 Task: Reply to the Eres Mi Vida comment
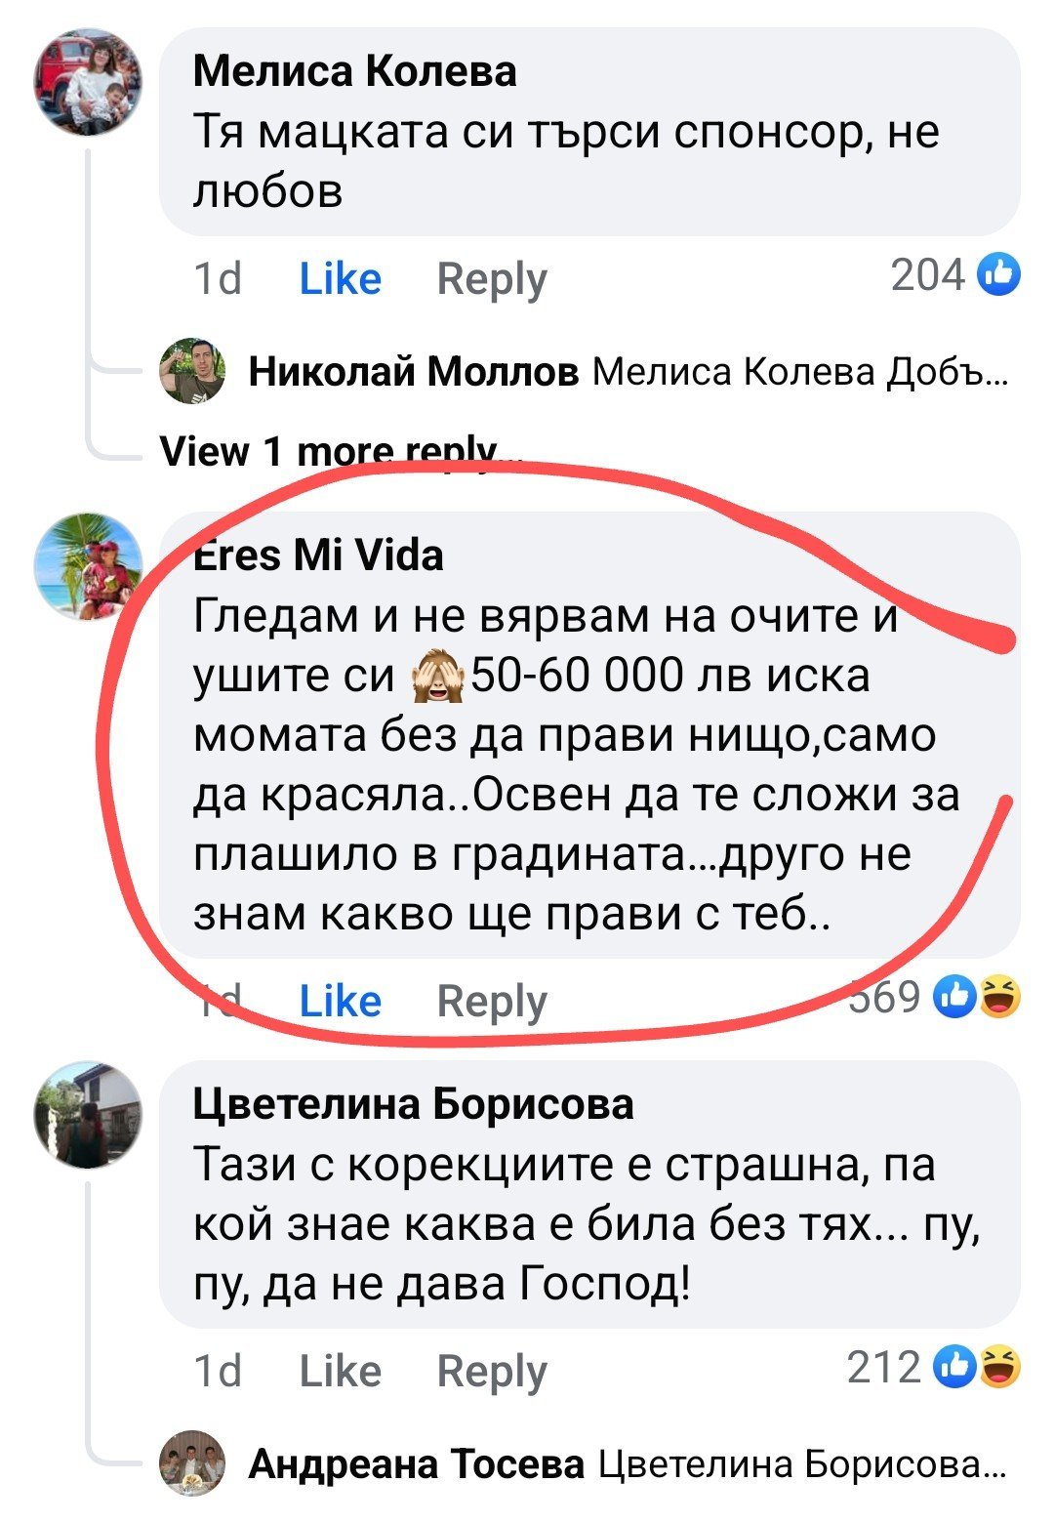[x=492, y=1001]
